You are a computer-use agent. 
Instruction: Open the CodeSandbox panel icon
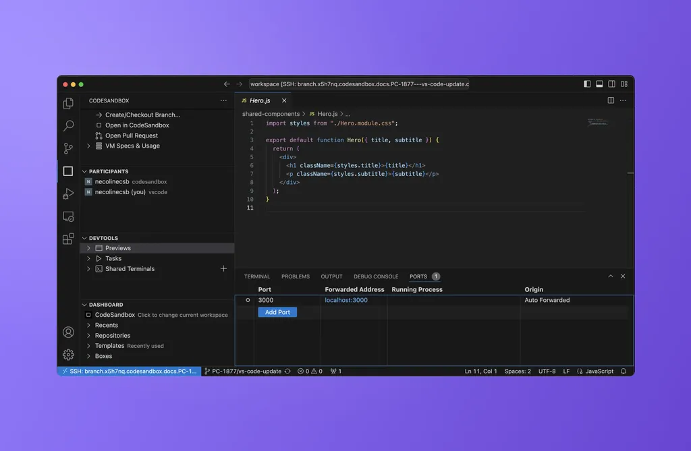68,171
